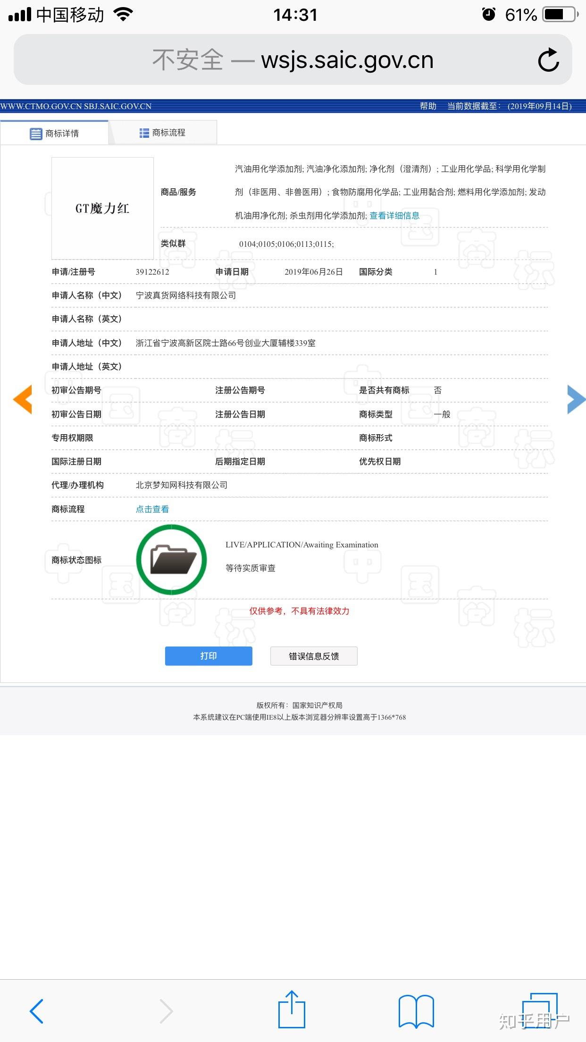Screen dimensions: 586x1042
Task: Tap the Safari reload icon
Action: 548,60
